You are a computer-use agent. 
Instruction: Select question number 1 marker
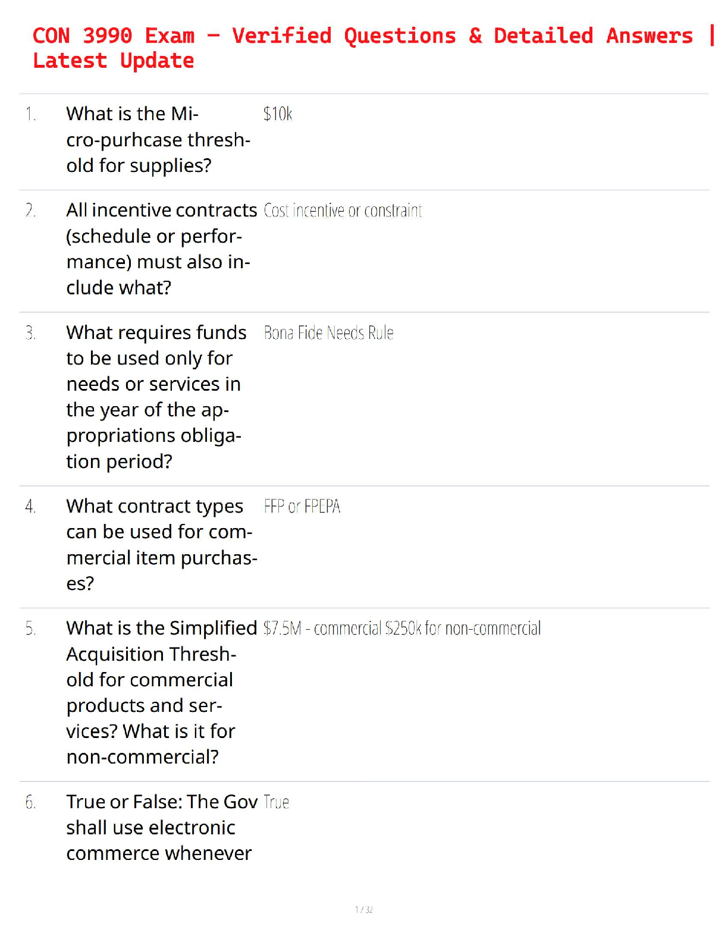coord(31,114)
